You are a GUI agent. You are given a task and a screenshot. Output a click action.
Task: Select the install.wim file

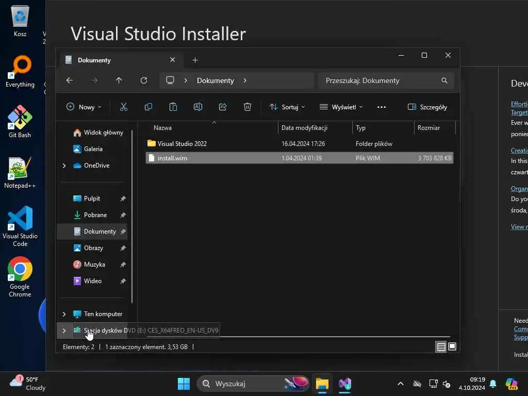pos(300,158)
